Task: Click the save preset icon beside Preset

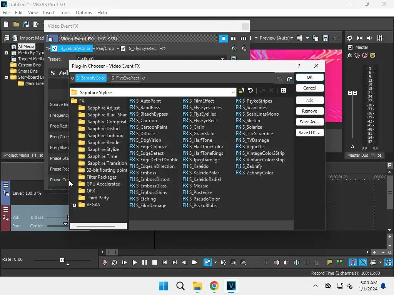Action: (x=234, y=59)
